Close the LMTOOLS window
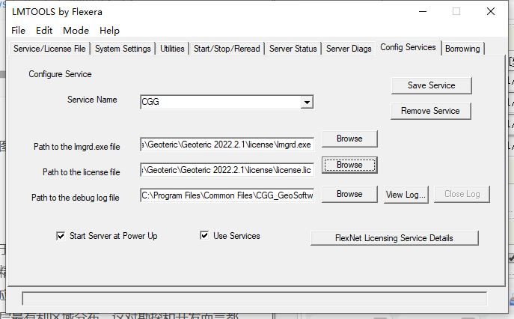Viewport: 514px width, 319px height. (x=491, y=11)
